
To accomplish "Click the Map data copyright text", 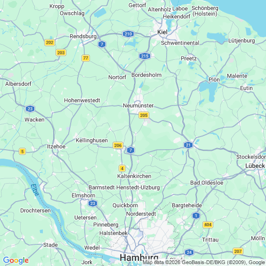I will click(x=204, y=262).
